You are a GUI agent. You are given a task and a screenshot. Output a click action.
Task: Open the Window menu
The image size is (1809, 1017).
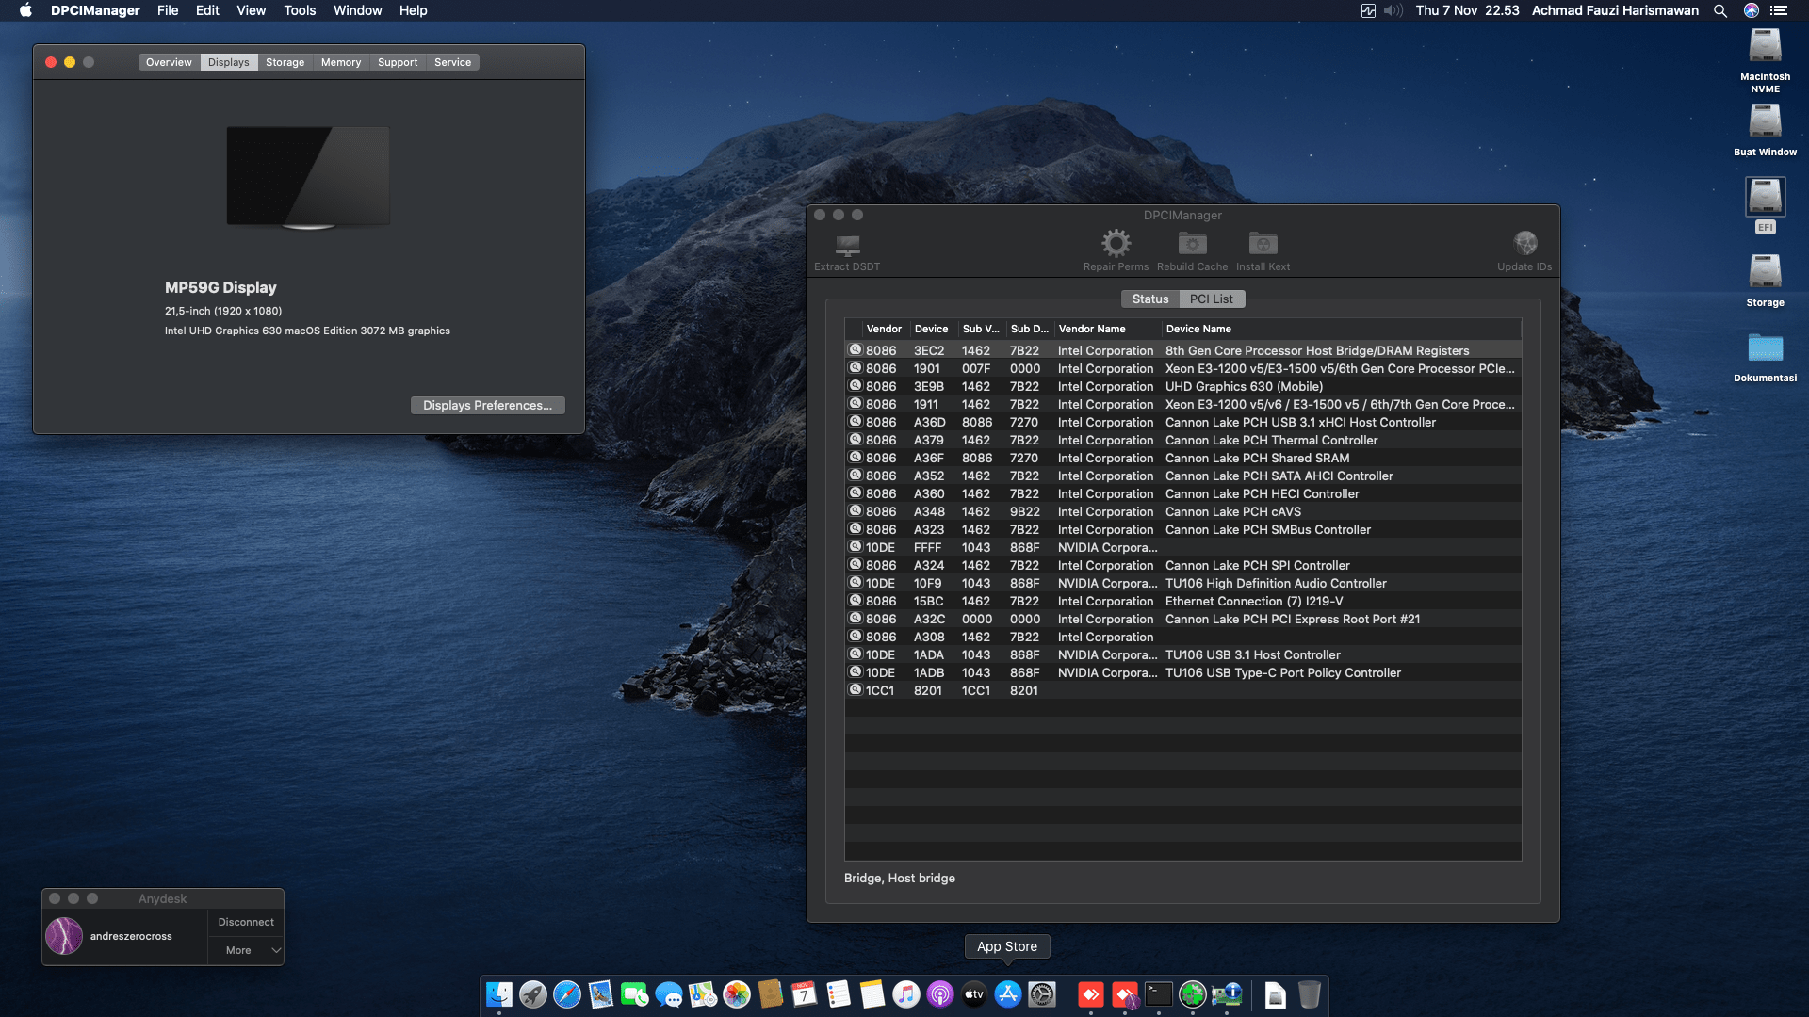356,10
